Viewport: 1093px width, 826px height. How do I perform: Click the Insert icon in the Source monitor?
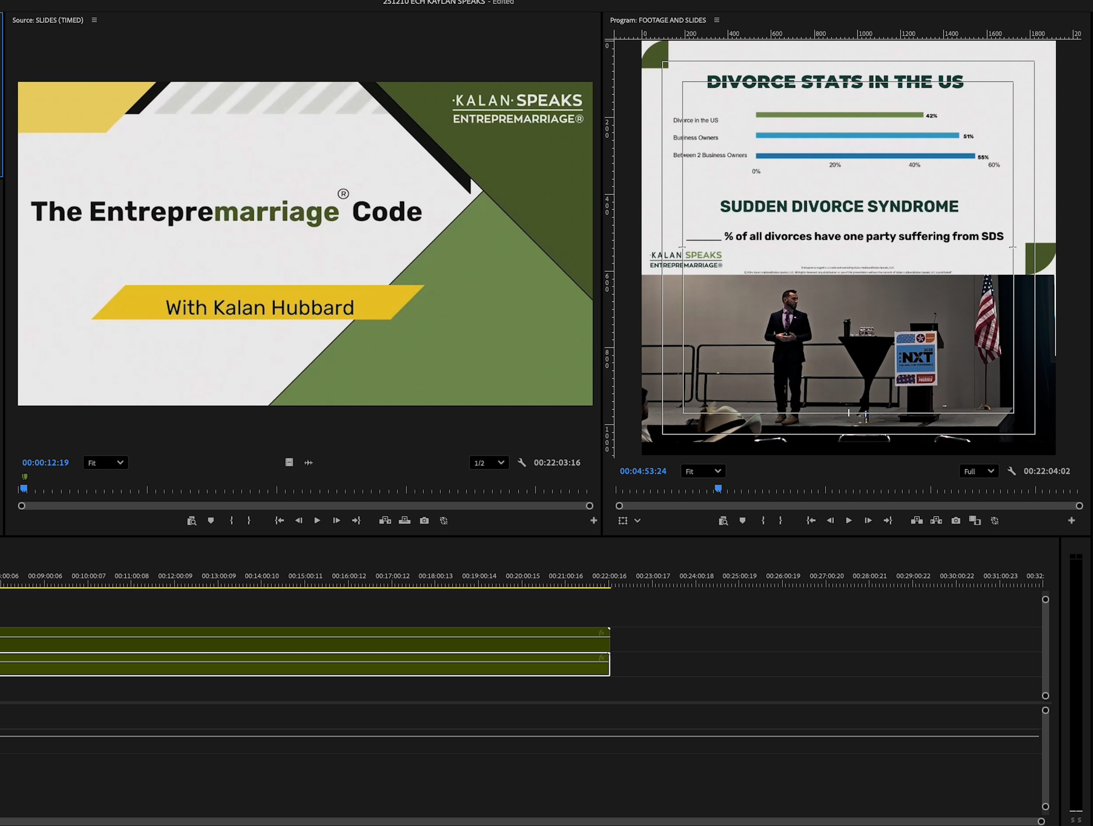pos(386,521)
